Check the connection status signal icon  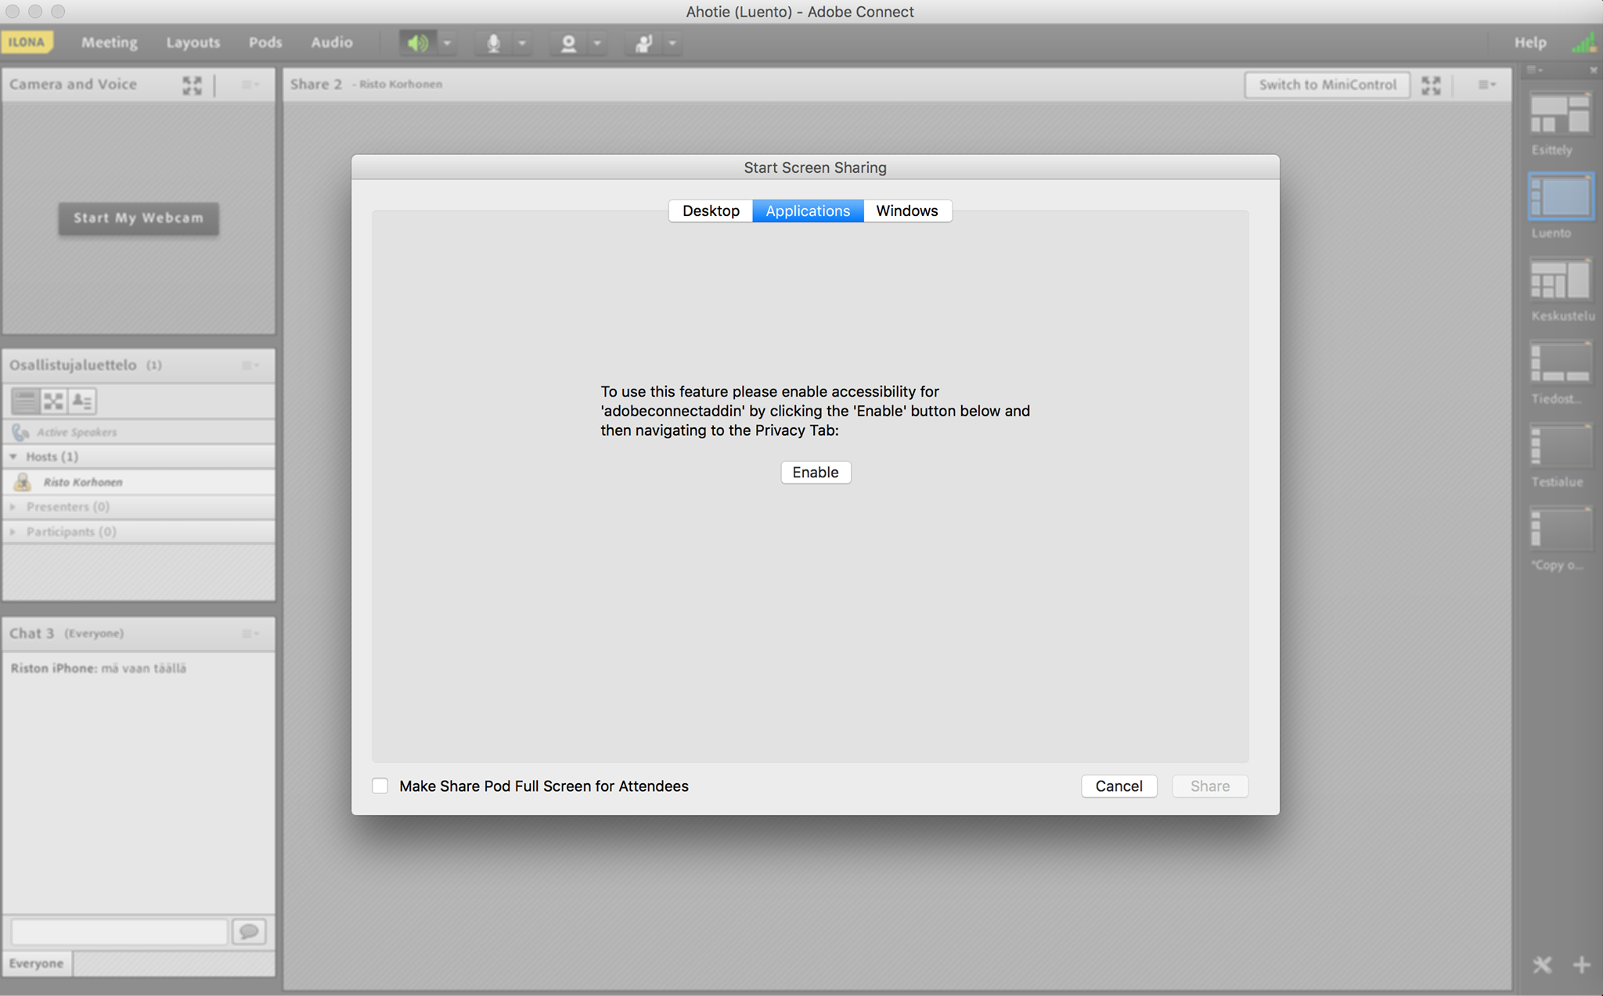(x=1583, y=43)
